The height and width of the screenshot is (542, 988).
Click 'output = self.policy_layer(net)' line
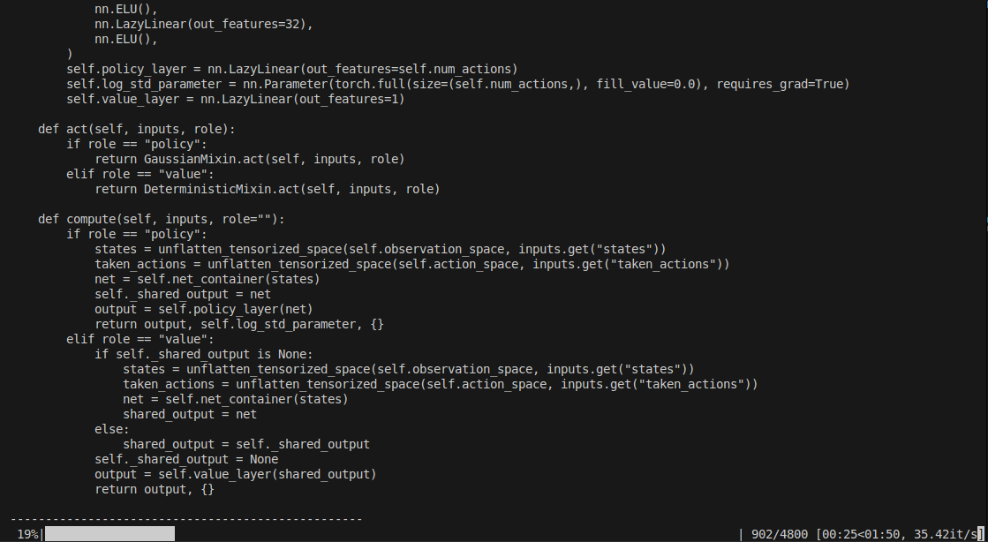204,309
